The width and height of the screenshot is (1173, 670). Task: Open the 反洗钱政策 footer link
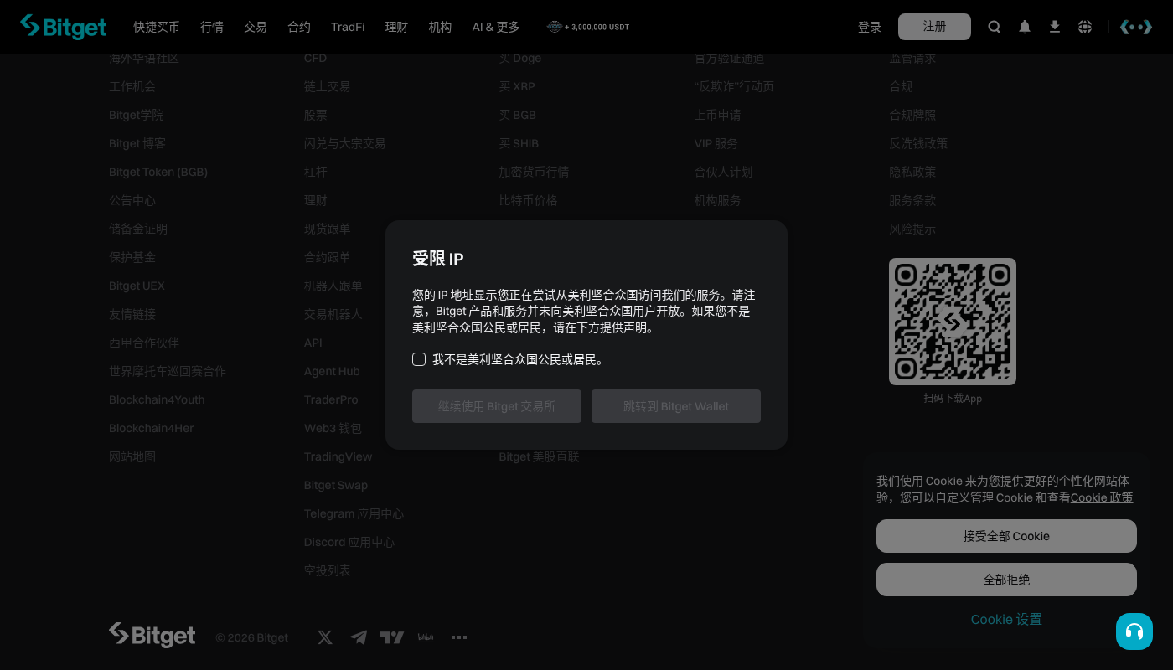pos(918,143)
